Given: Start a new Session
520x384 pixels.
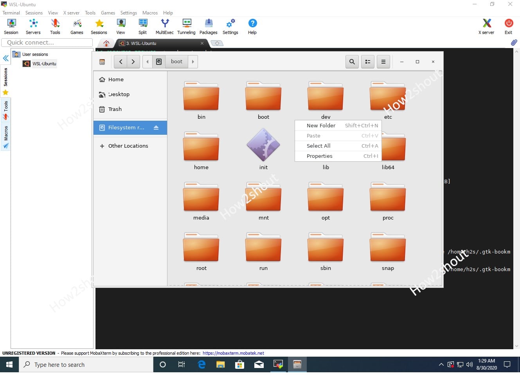Looking at the screenshot, I should [11, 26].
